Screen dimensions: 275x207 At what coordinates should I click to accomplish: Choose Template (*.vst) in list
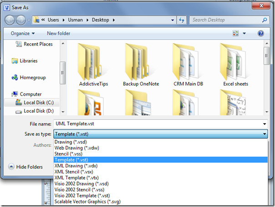pos(160,160)
